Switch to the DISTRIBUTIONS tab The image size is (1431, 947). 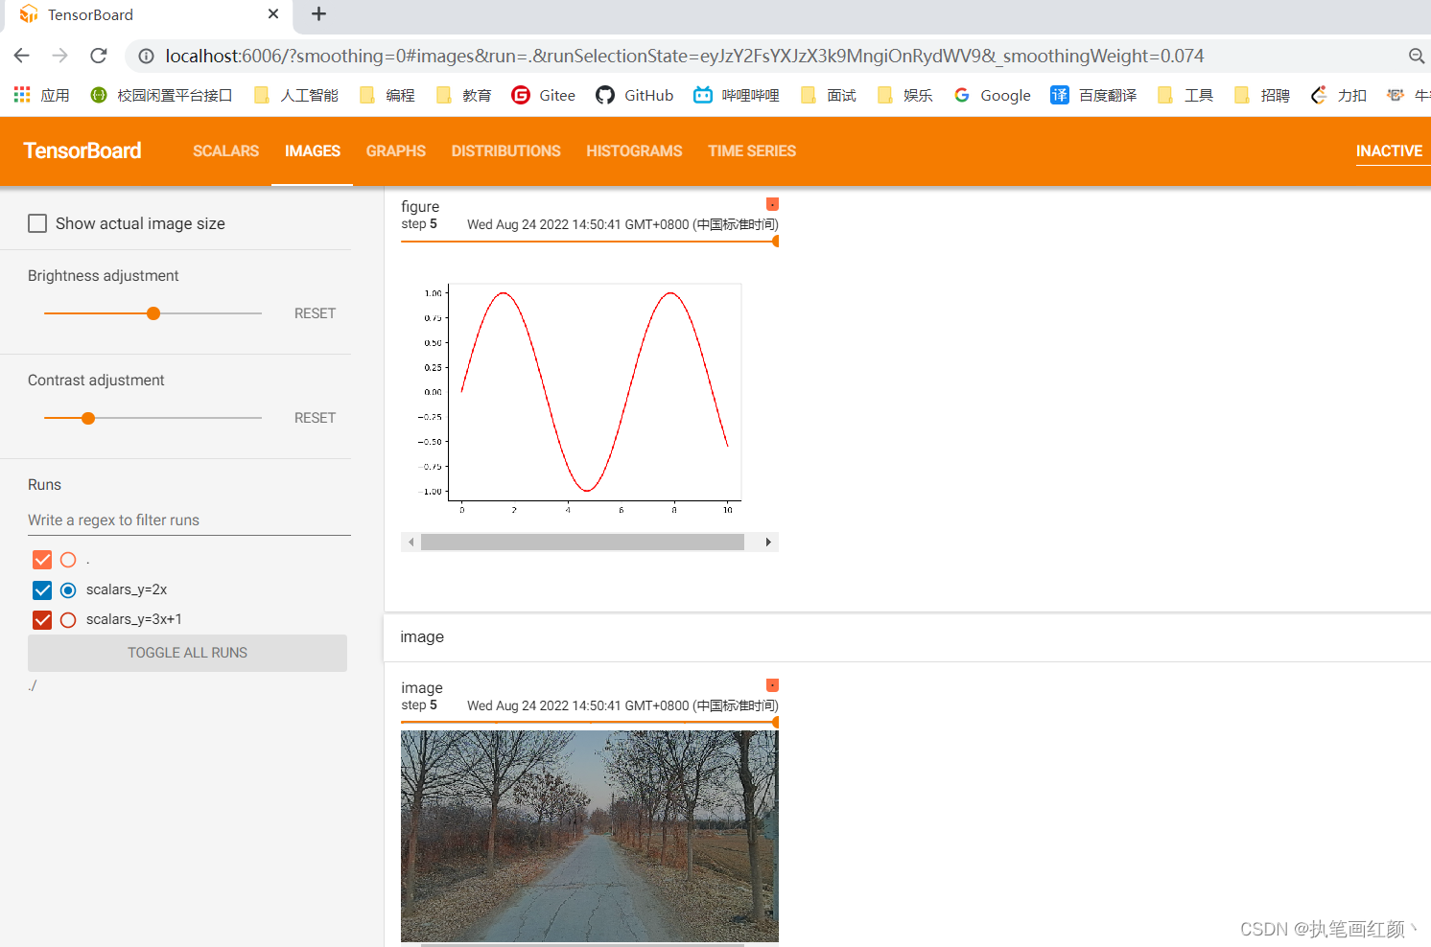click(505, 150)
